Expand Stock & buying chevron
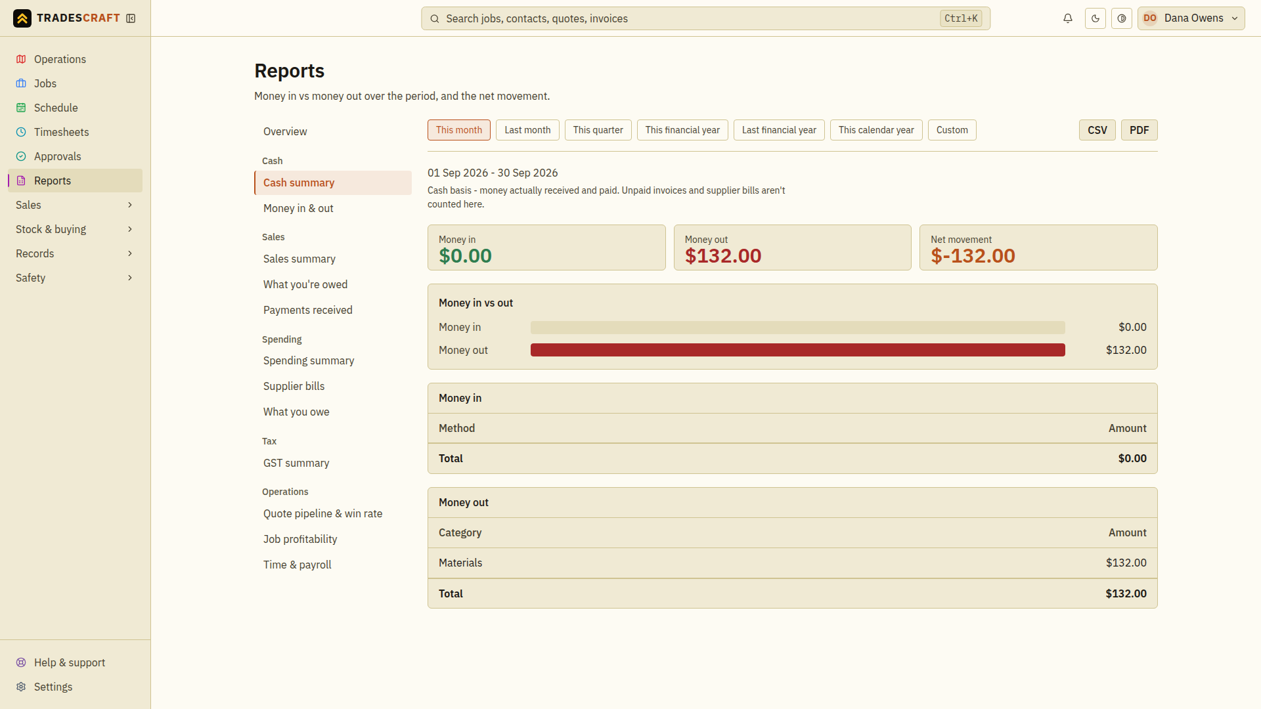 click(130, 229)
